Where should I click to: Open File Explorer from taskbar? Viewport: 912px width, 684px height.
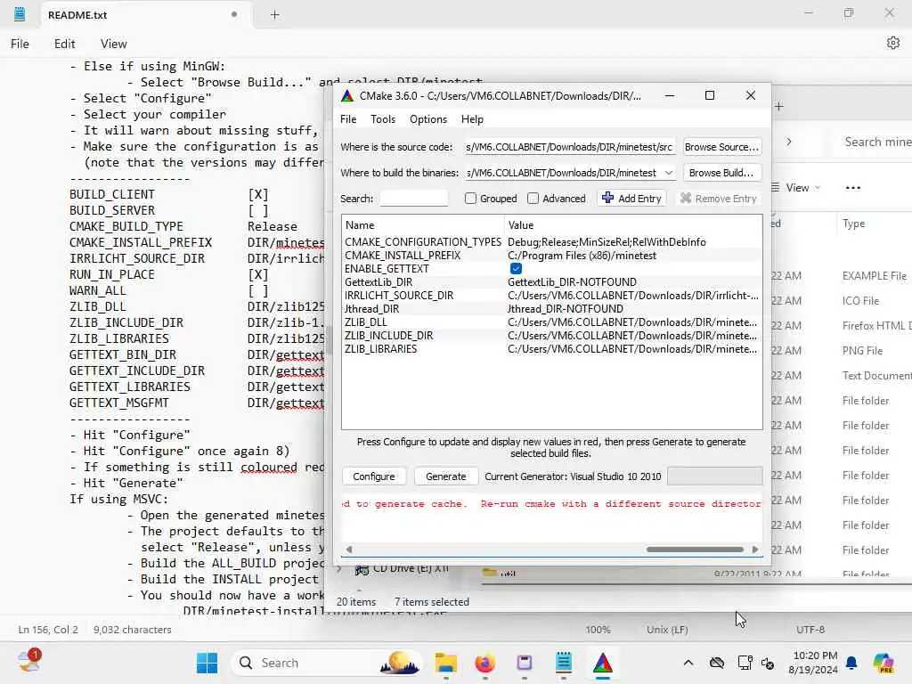446,663
